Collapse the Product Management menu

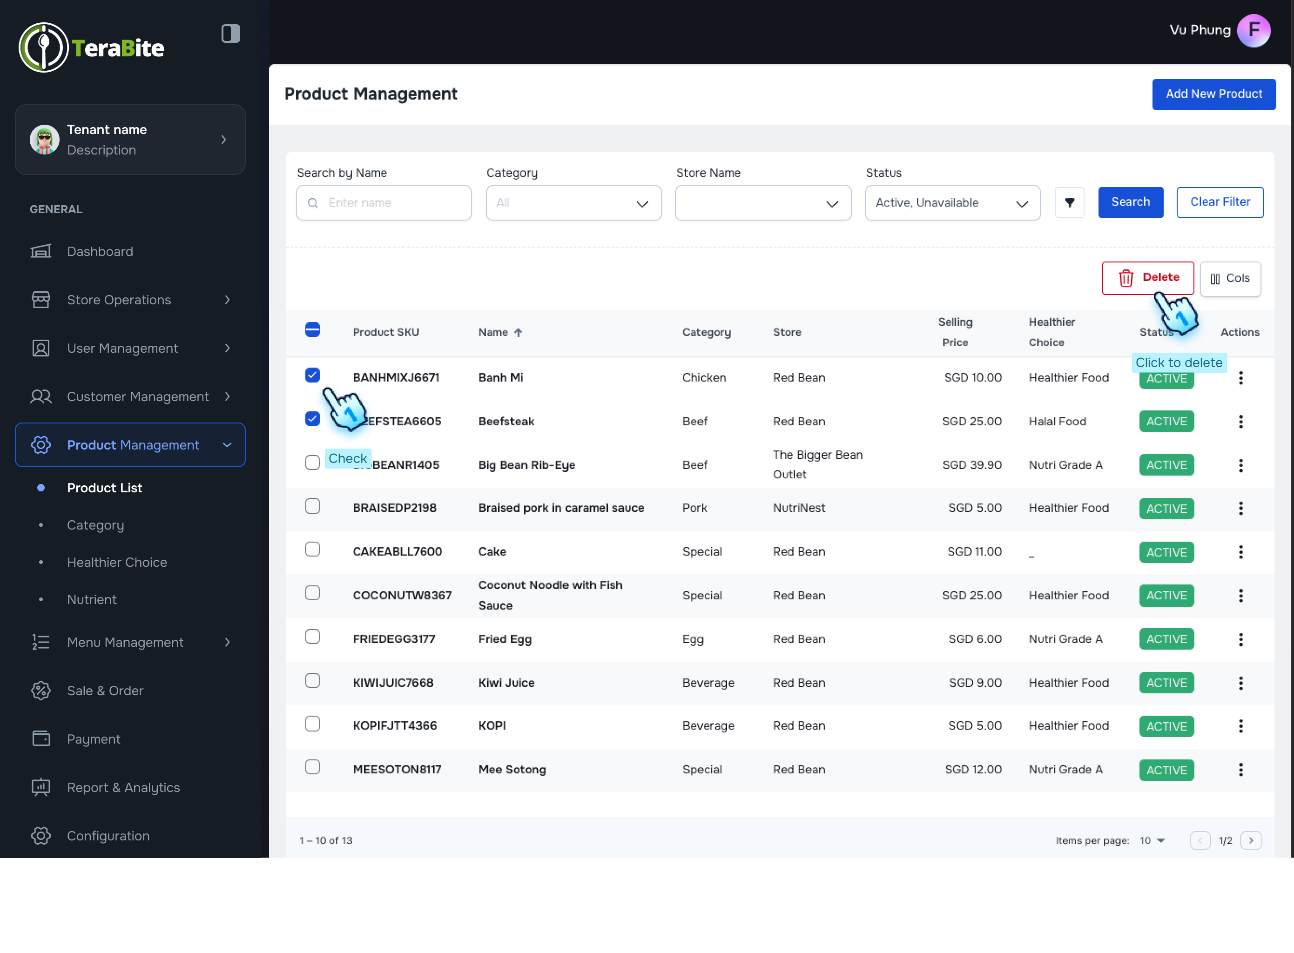point(226,445)
